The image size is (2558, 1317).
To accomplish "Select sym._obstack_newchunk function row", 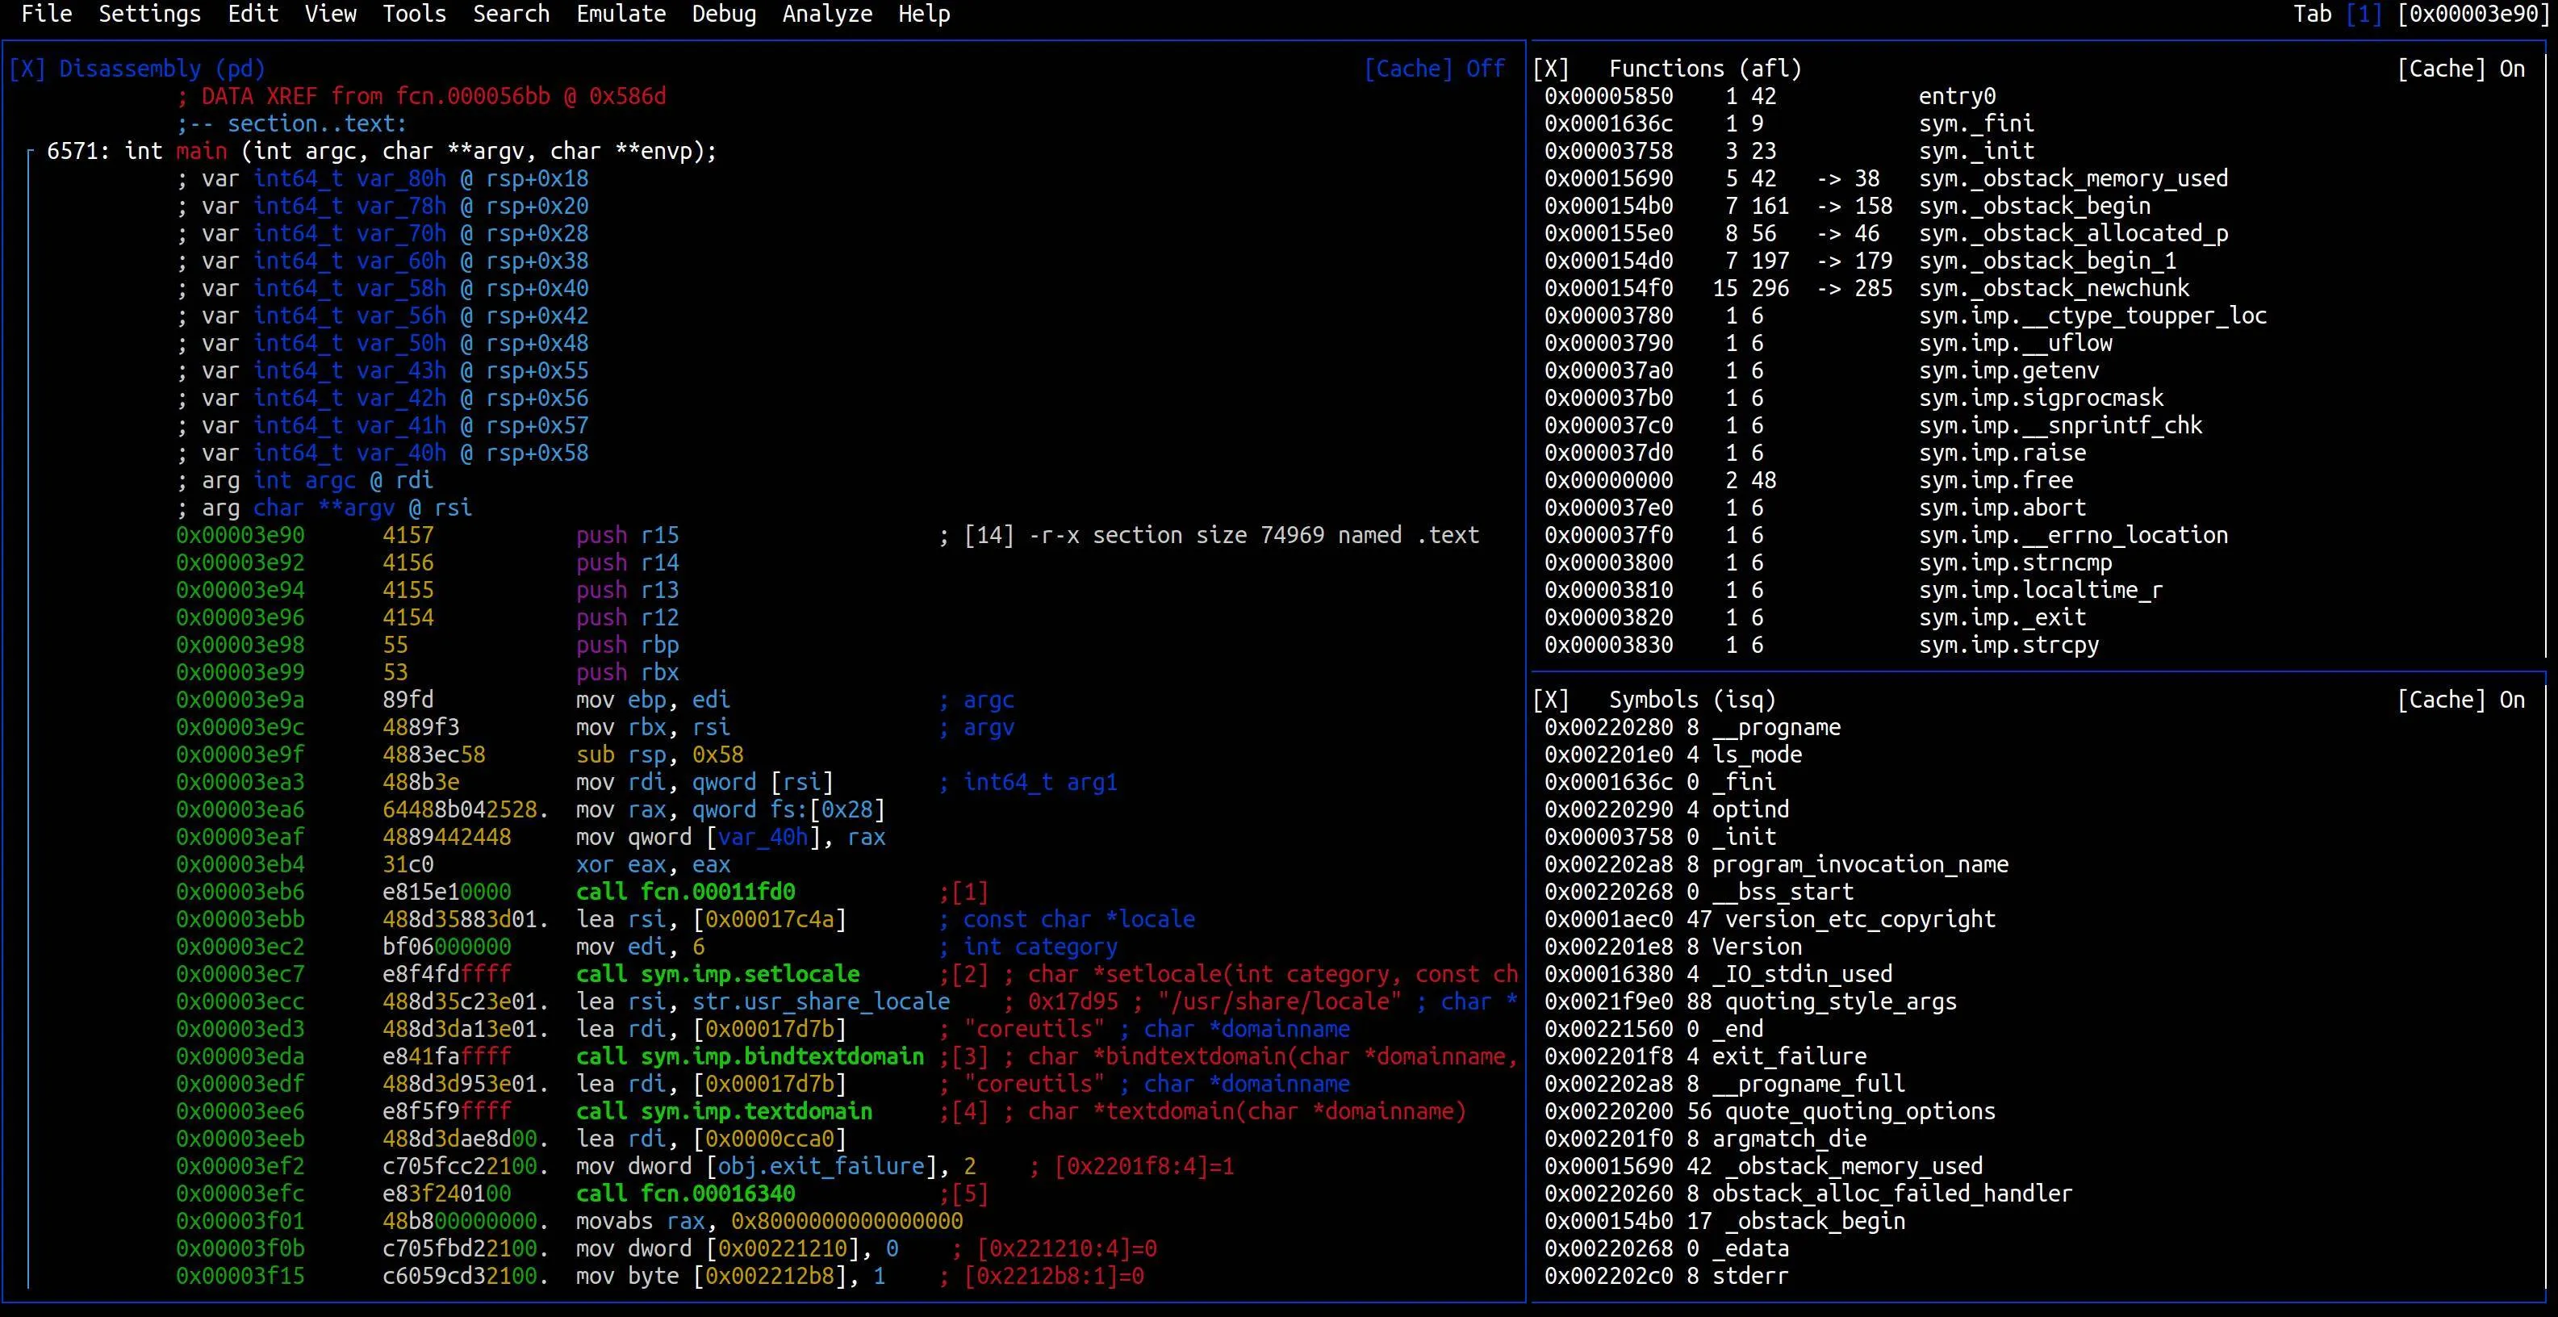I will (2054, 288).
